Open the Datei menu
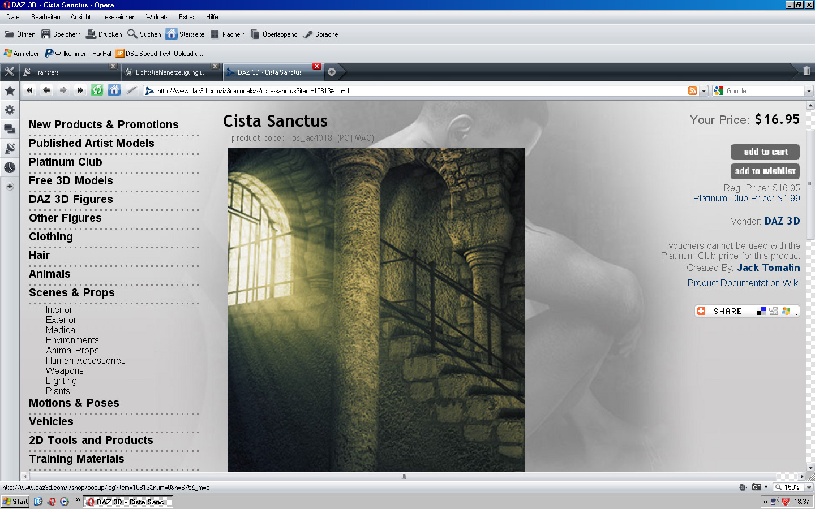 pos(14,17)
